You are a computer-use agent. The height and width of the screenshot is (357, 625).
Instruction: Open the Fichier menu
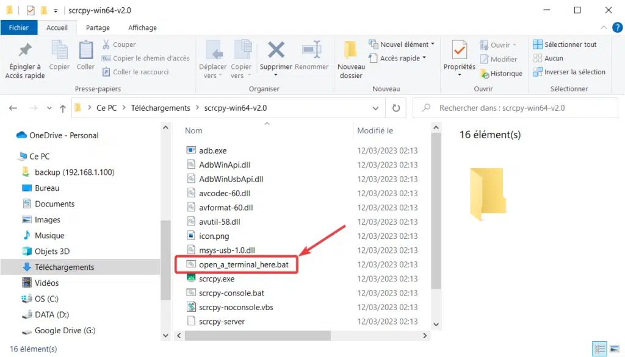19,27
